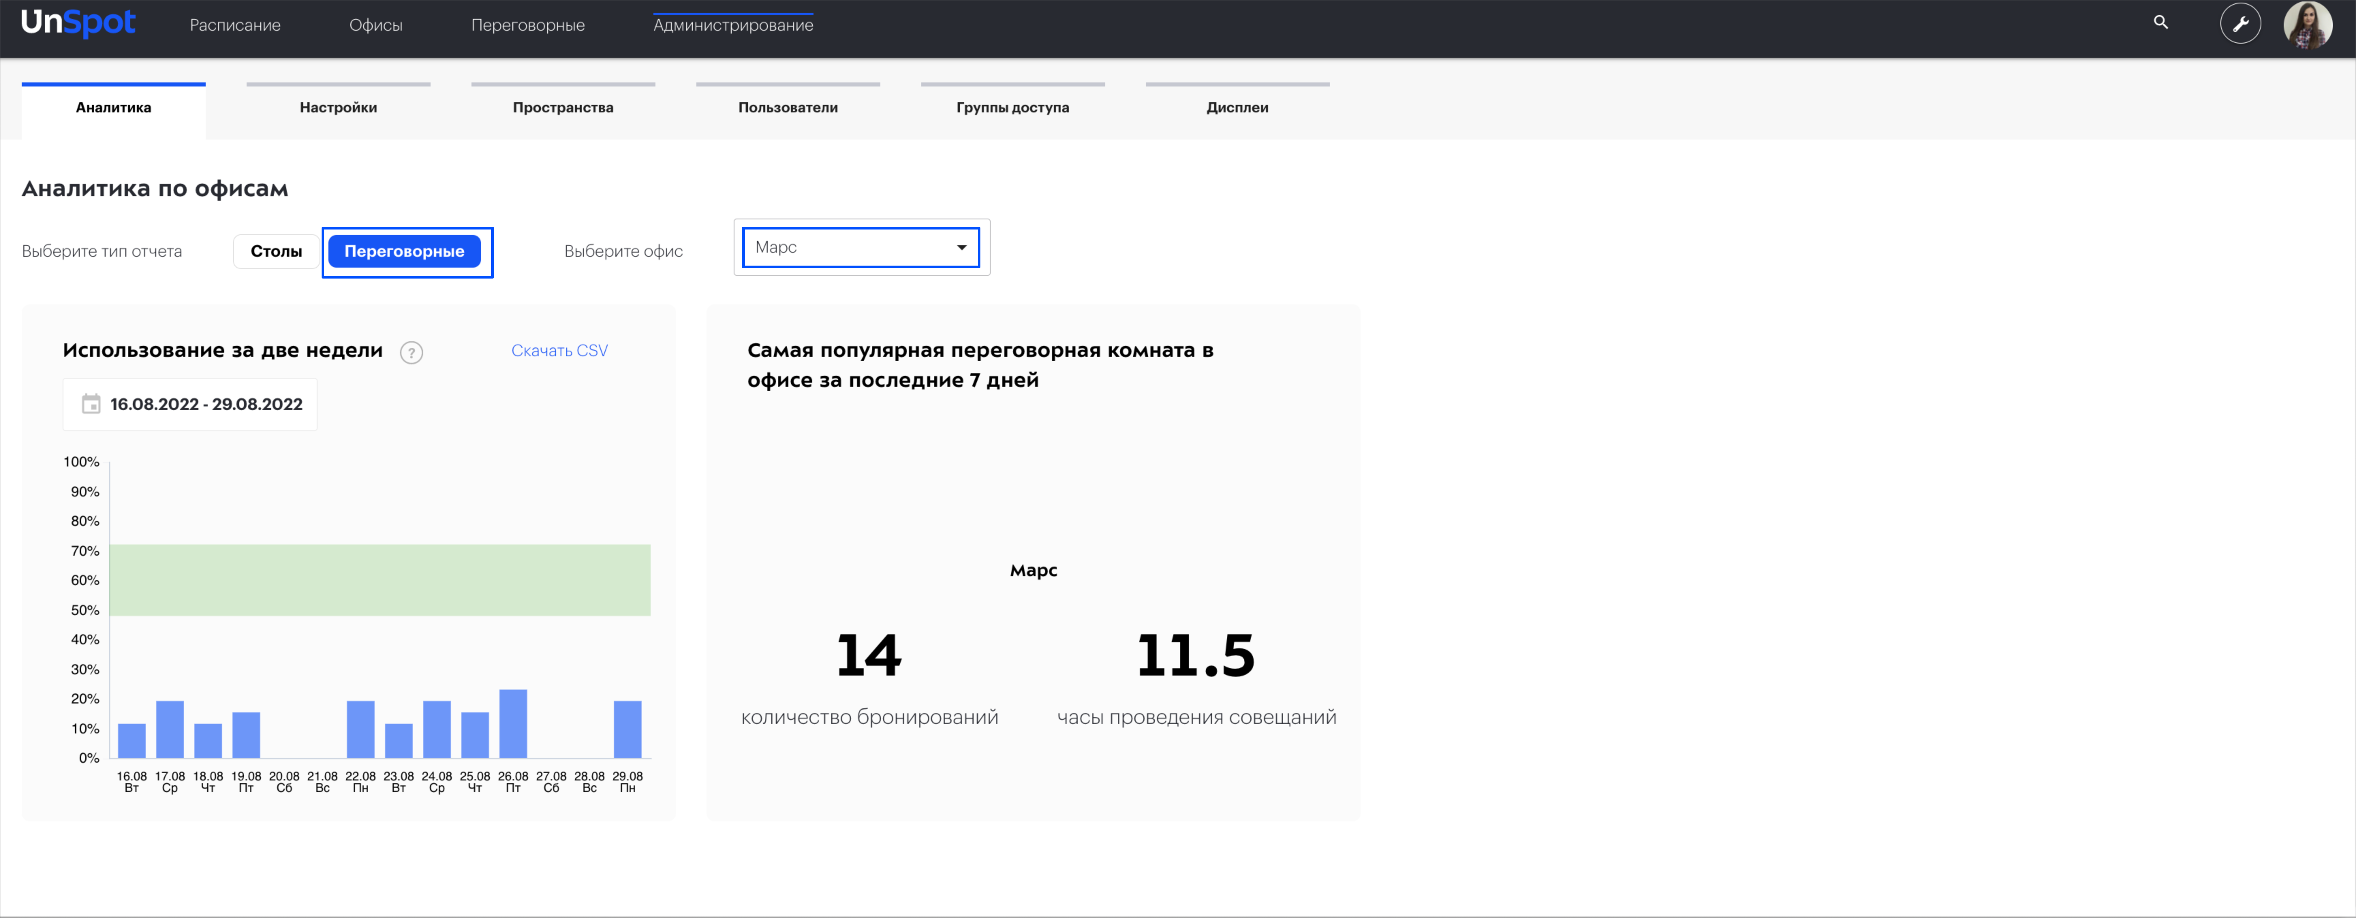Click the 29.08 Monday bar in chart
The height and width of the screenshot is (918, 2356).
pos(627,730)
